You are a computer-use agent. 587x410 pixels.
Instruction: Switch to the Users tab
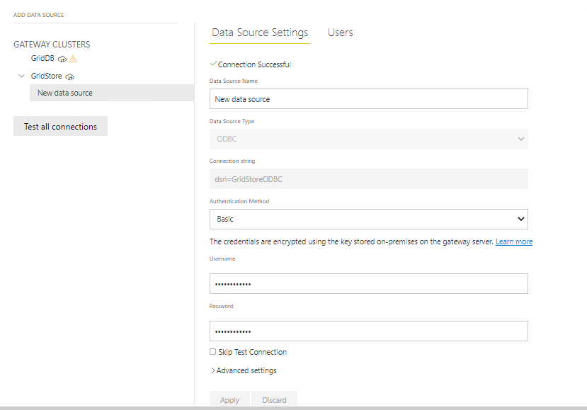point(340,33)
